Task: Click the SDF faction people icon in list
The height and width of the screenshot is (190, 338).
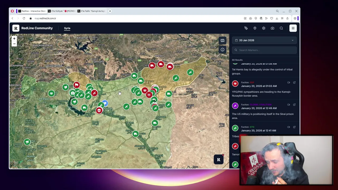Action: pyautogui.click(x=235, y=84)
